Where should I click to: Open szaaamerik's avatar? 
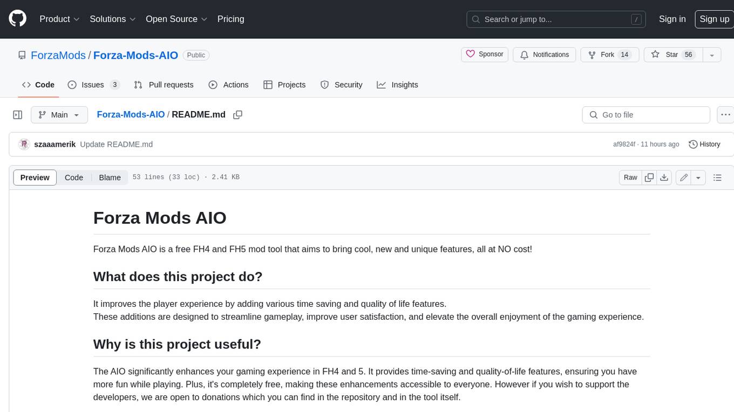pyautogui.click(x=24, y=144)
